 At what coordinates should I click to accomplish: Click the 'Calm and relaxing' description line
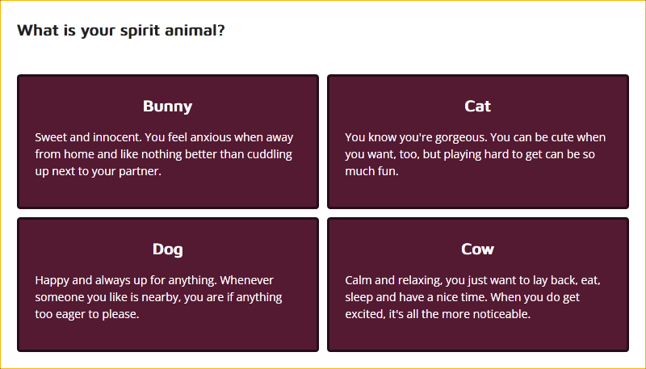click(473, 280)
